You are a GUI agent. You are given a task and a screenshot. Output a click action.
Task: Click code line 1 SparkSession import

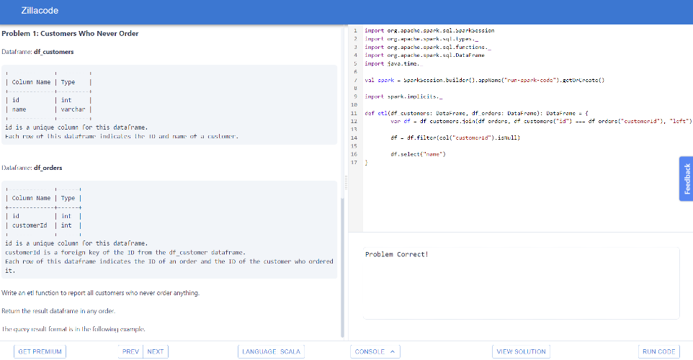[429, 30]
